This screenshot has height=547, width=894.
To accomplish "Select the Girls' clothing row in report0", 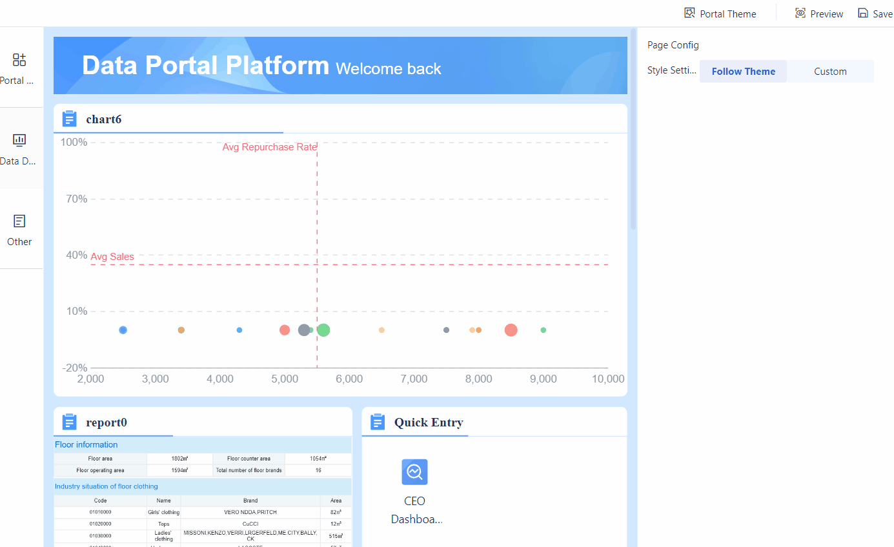I will 163,512.
